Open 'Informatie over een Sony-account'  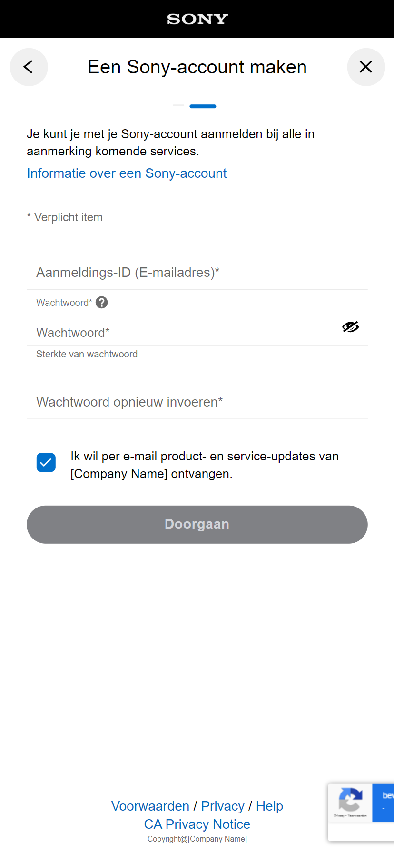(x=127, y=173)
